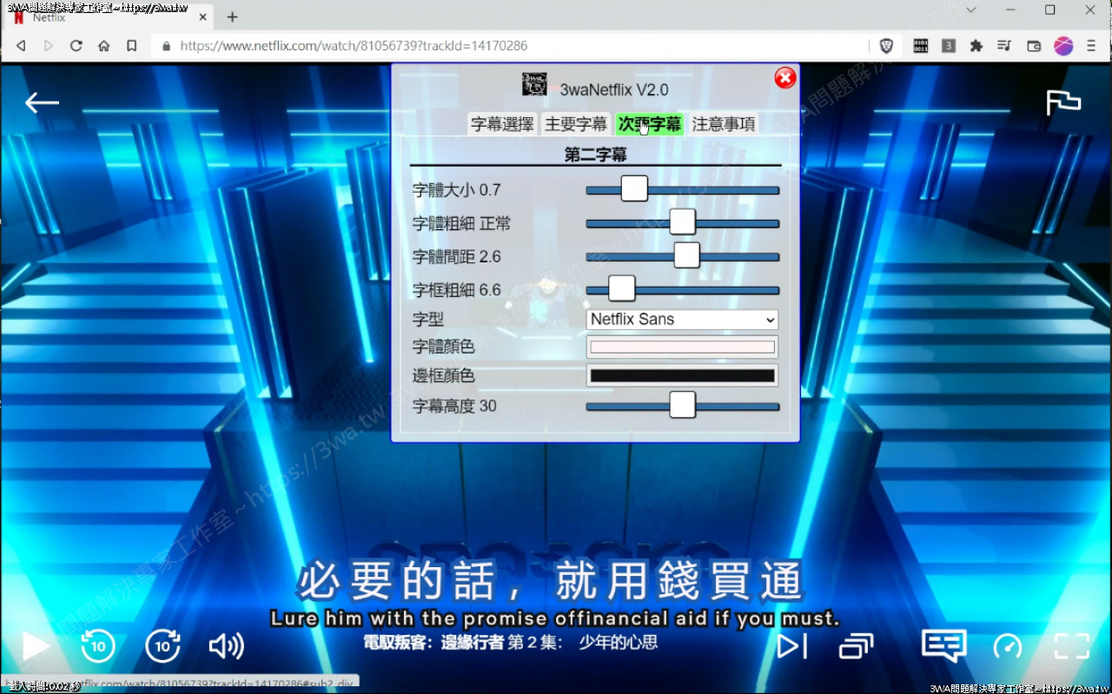Rewind the video 10 seconds
Viewport: 1112px width, 694px height.
click(98, 646)
